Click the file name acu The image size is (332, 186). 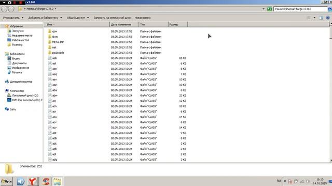click(54, 117)
